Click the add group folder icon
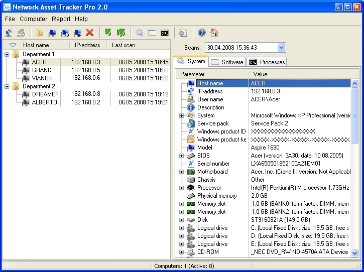 pyautogui.click(x=40, y=33)
